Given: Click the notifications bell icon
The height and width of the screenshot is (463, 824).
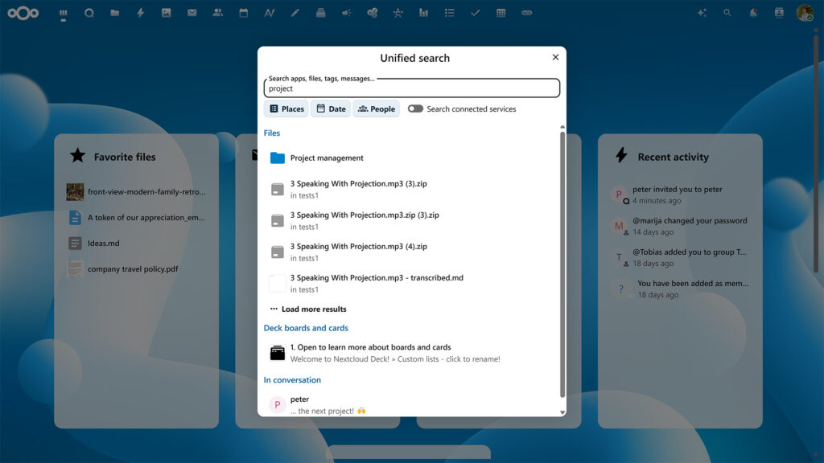Looking at the screenshot, I should pyautogui.click(x=753, y=13).
